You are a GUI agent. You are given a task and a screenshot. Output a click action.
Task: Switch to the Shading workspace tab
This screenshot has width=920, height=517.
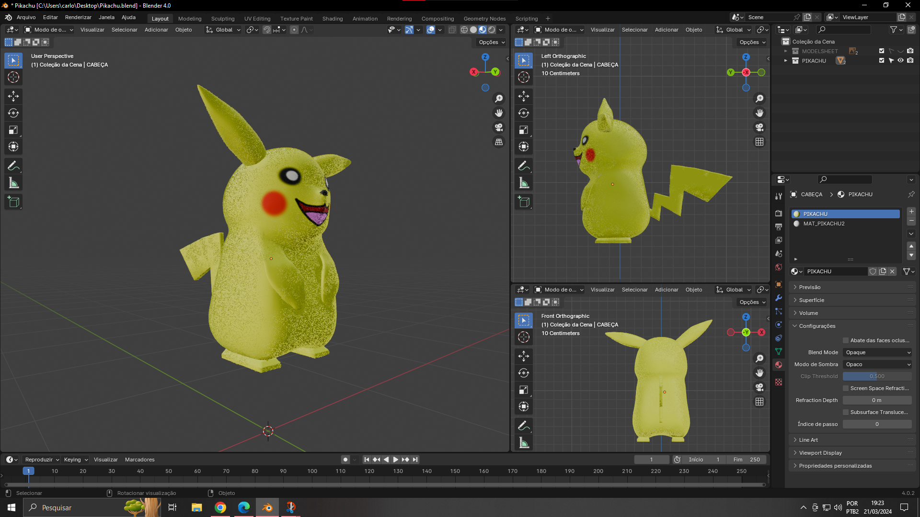click(332, 19)
